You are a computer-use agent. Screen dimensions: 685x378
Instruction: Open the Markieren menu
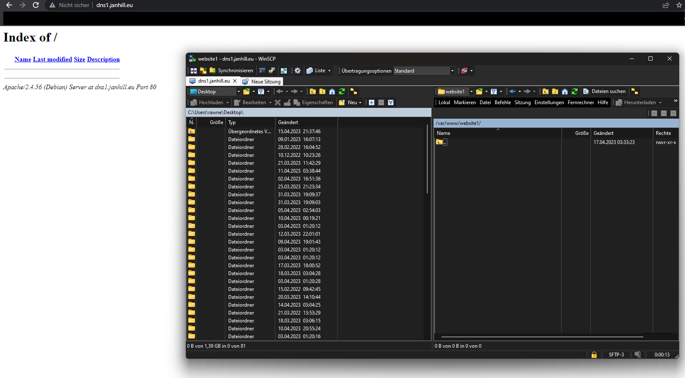coord(465,102)
